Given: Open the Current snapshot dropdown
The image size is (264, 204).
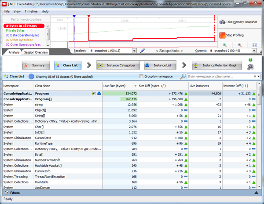Looking at the screenshot, I should (x=254, y=51).
